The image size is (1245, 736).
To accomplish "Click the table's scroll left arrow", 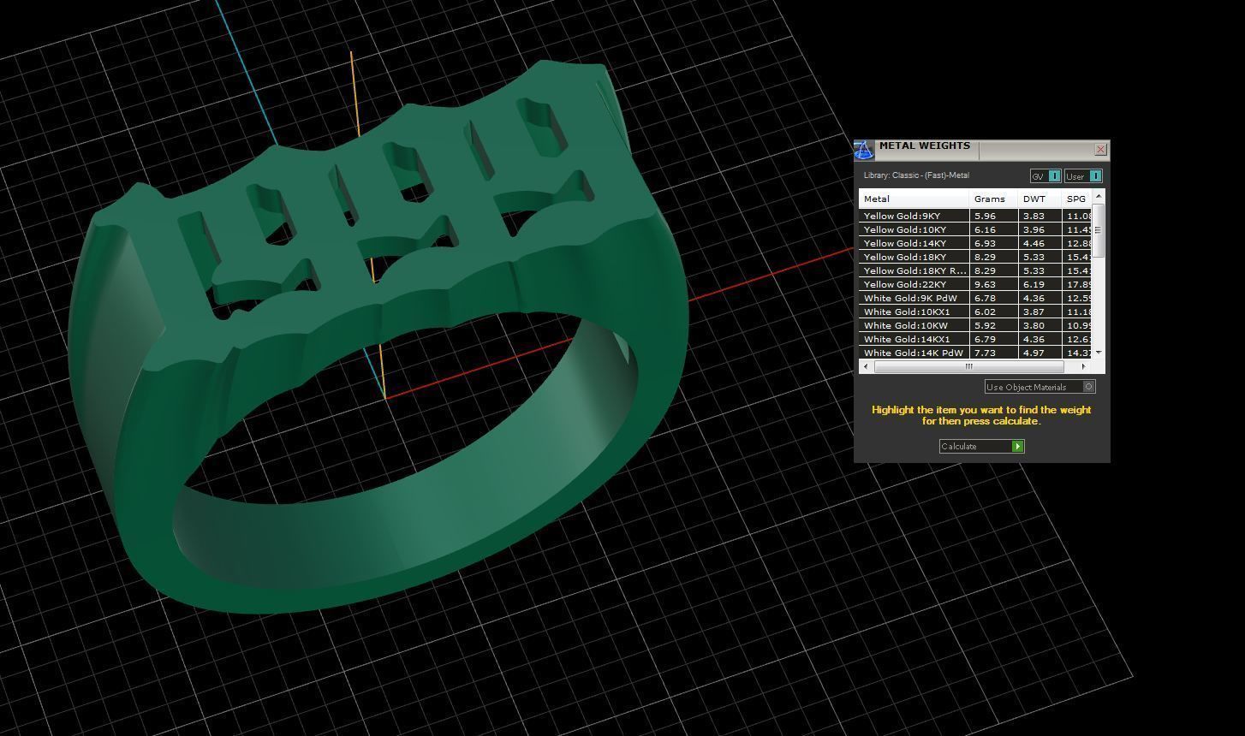I will click(866, 366).
